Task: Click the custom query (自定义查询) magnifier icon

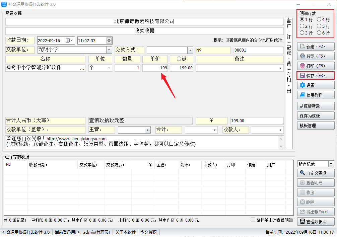Action: [302, 173]
